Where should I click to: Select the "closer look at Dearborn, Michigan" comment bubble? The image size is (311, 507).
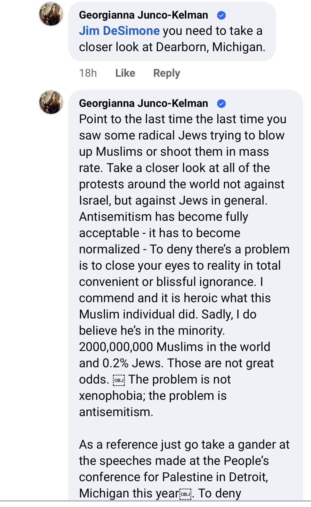(x=172, y=32)
